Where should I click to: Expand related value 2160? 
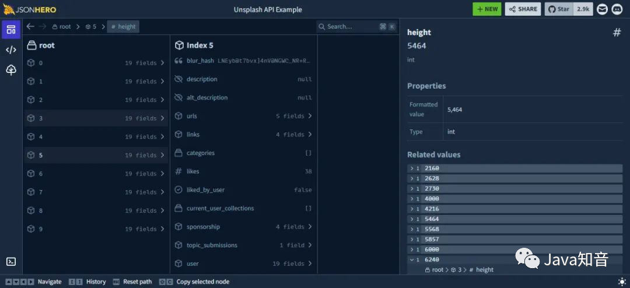(x=514, y=168)
